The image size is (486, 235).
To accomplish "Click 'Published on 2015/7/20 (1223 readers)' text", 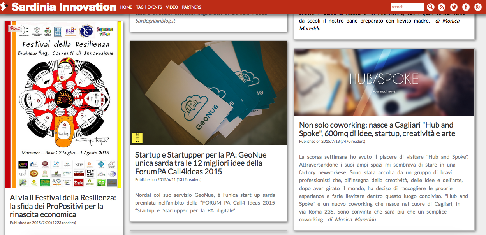I will coord(43,223).
